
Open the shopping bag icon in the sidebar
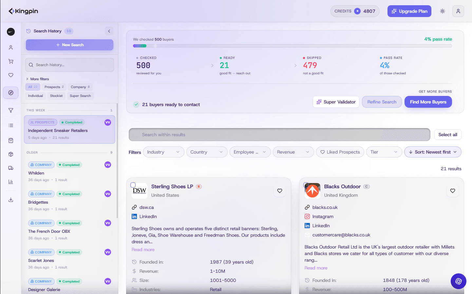click(x=11, y=140)
